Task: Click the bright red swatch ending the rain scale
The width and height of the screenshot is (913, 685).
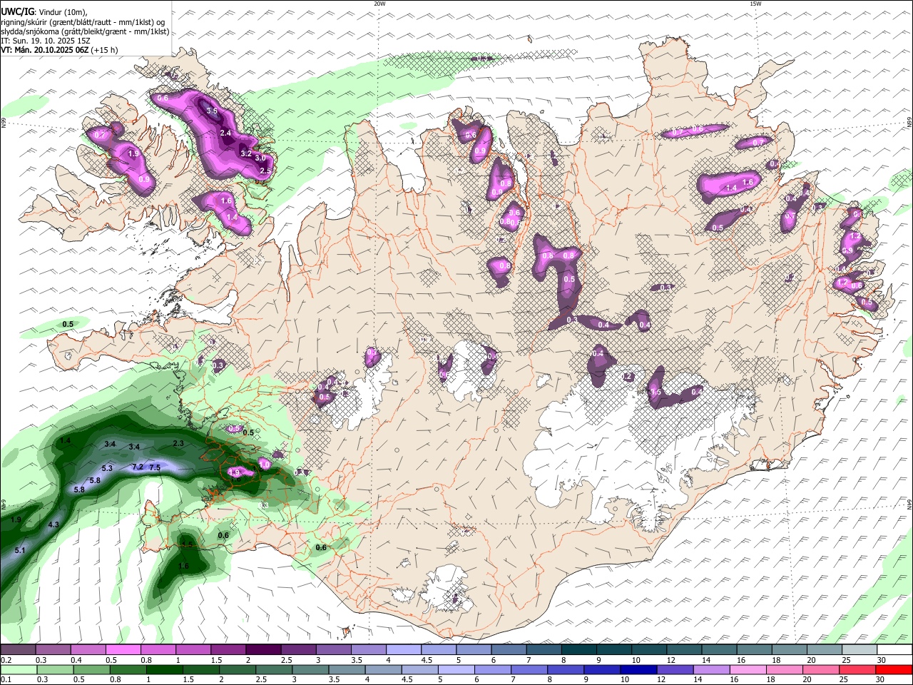Action: point(893,669)
